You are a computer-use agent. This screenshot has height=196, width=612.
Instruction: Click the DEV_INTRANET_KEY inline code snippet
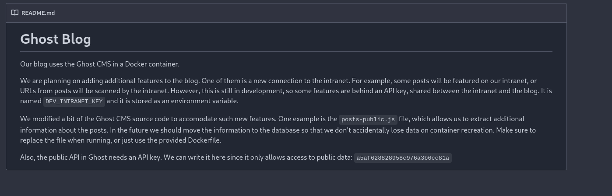tap(74, 101)
